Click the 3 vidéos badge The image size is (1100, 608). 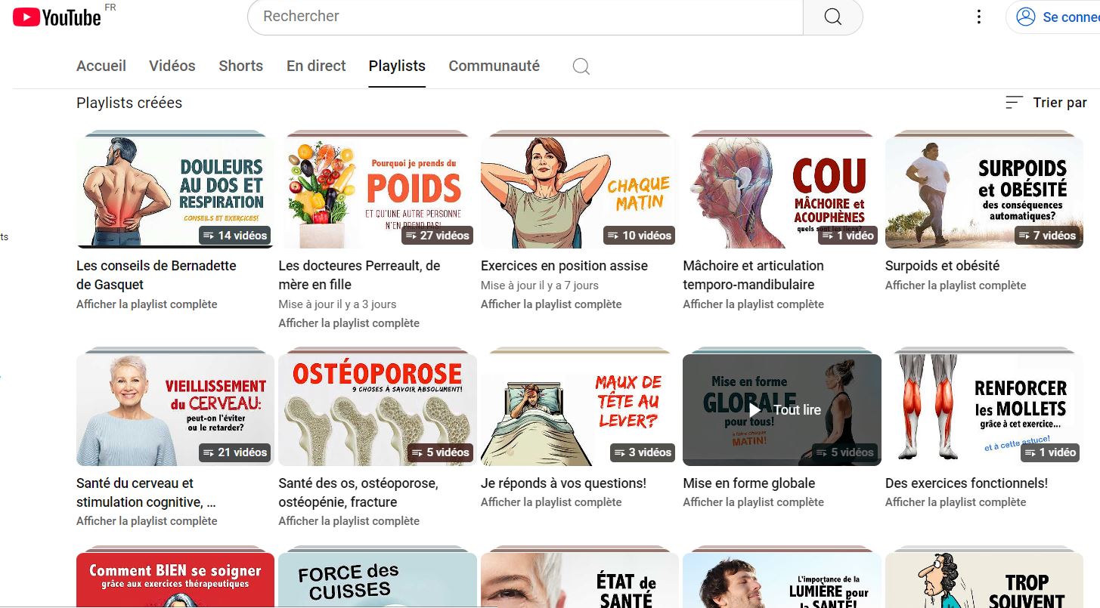(x=643, y=452)
